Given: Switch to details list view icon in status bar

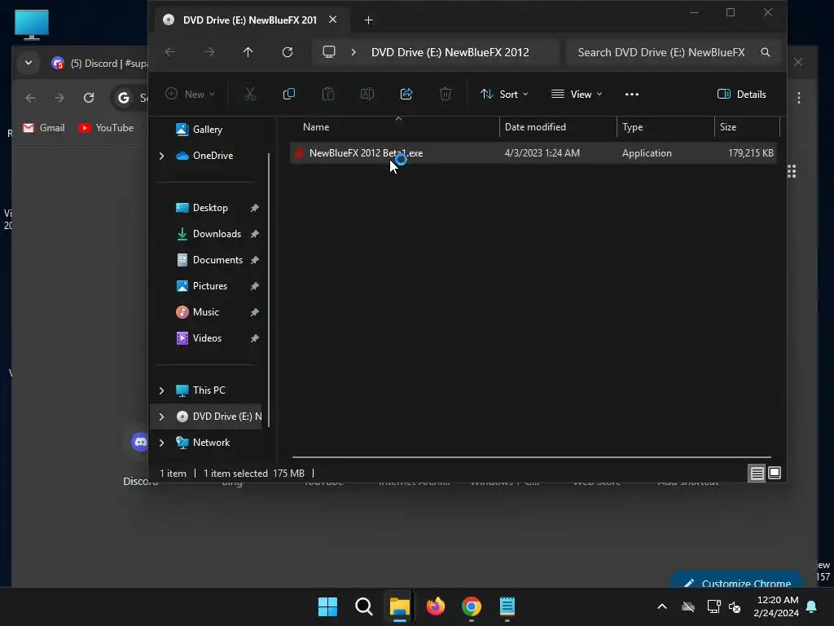Looking at the screenshot, I should coord(757,473).
